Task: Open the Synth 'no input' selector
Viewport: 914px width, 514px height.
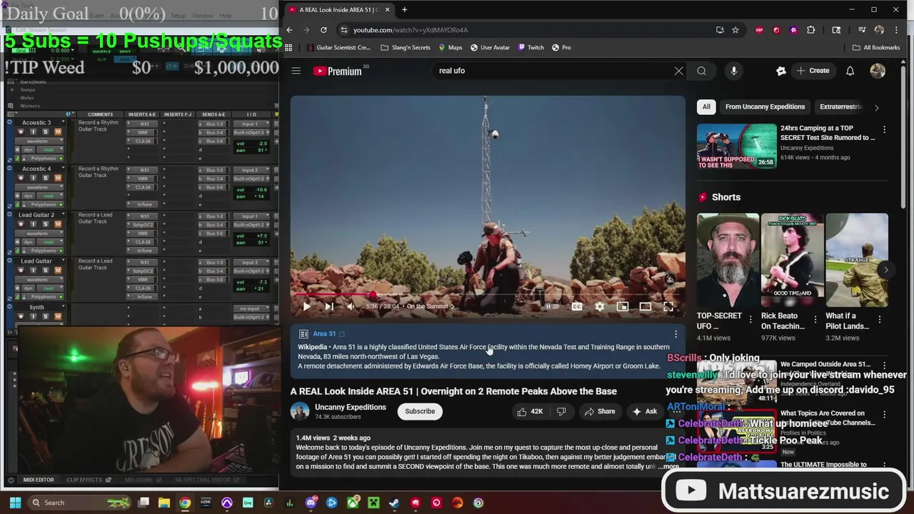Action: click(x=250, y=308)
